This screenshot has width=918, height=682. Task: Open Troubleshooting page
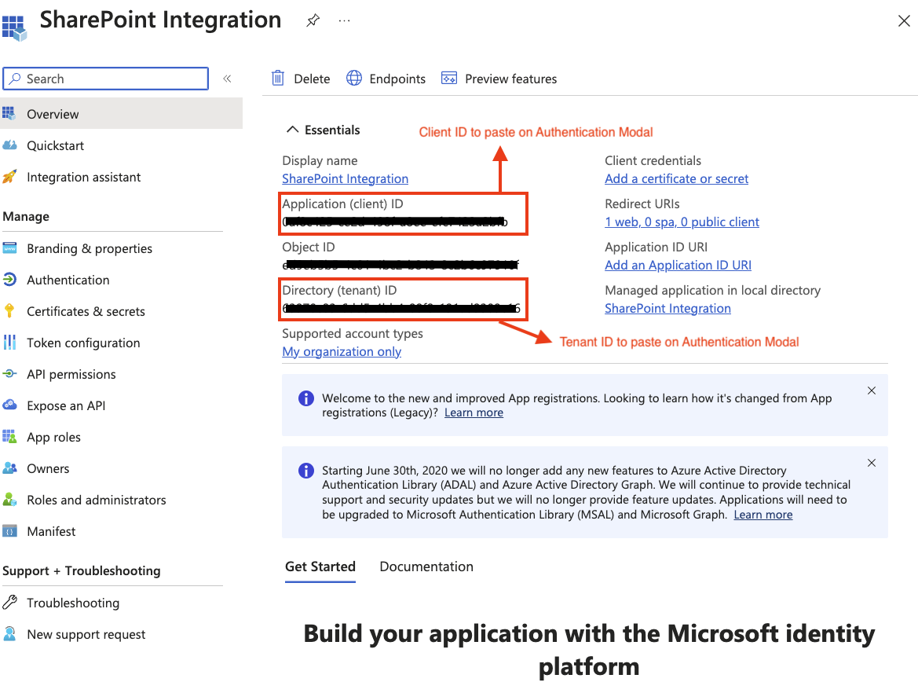73,603
